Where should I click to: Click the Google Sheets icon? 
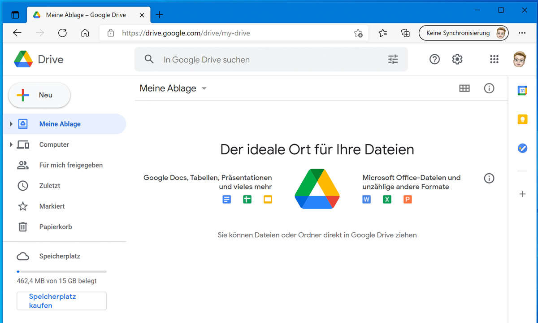(x=247, y=200)
